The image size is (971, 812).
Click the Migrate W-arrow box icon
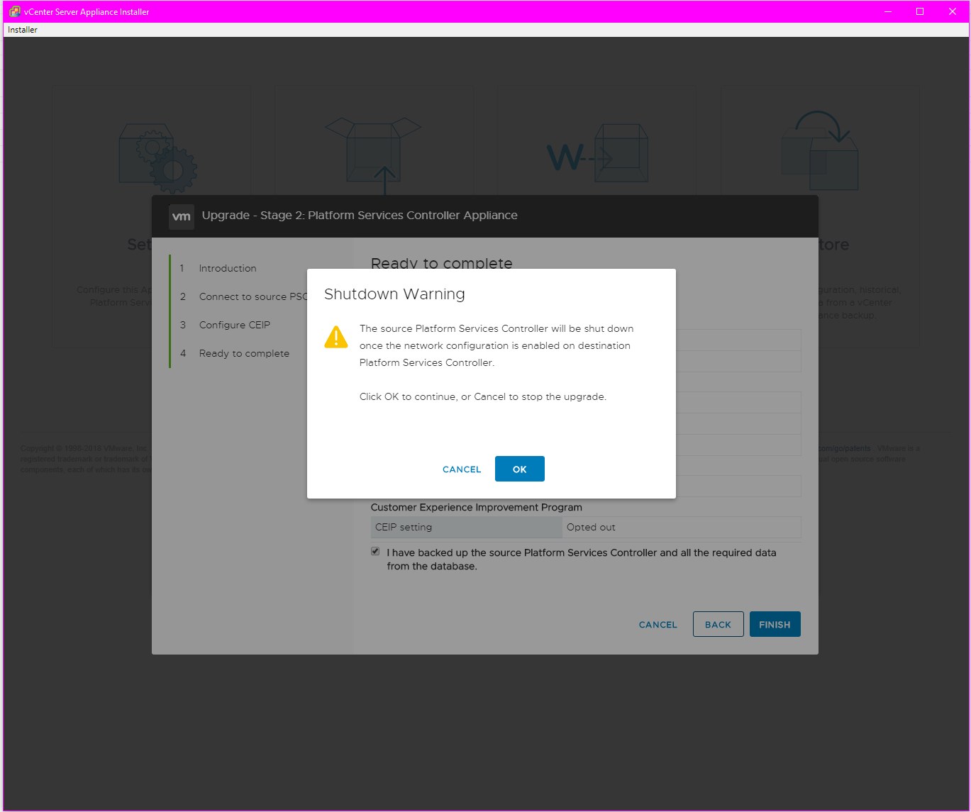(597, 154)
